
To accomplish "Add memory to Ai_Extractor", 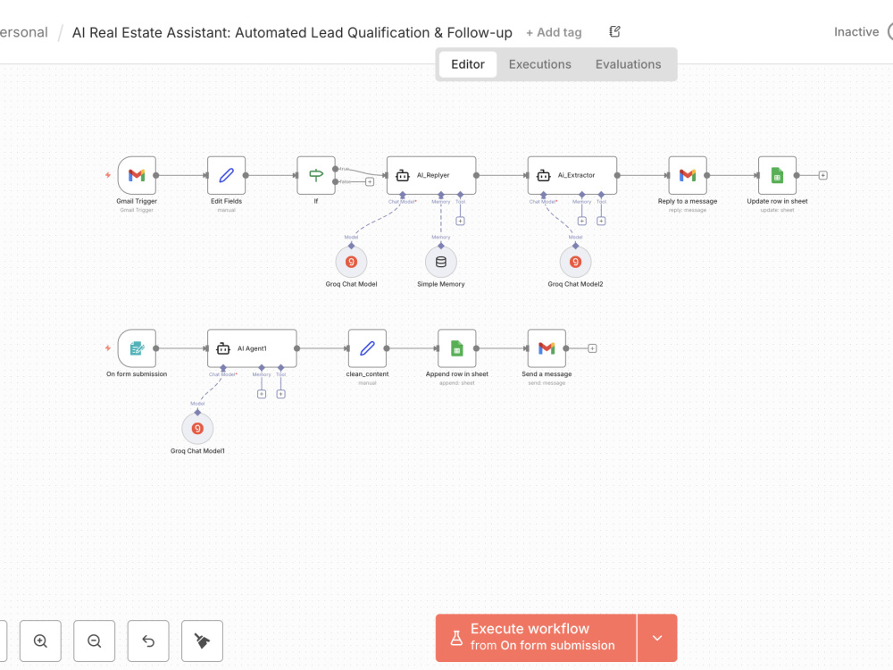I will click(x=581, y=221).
